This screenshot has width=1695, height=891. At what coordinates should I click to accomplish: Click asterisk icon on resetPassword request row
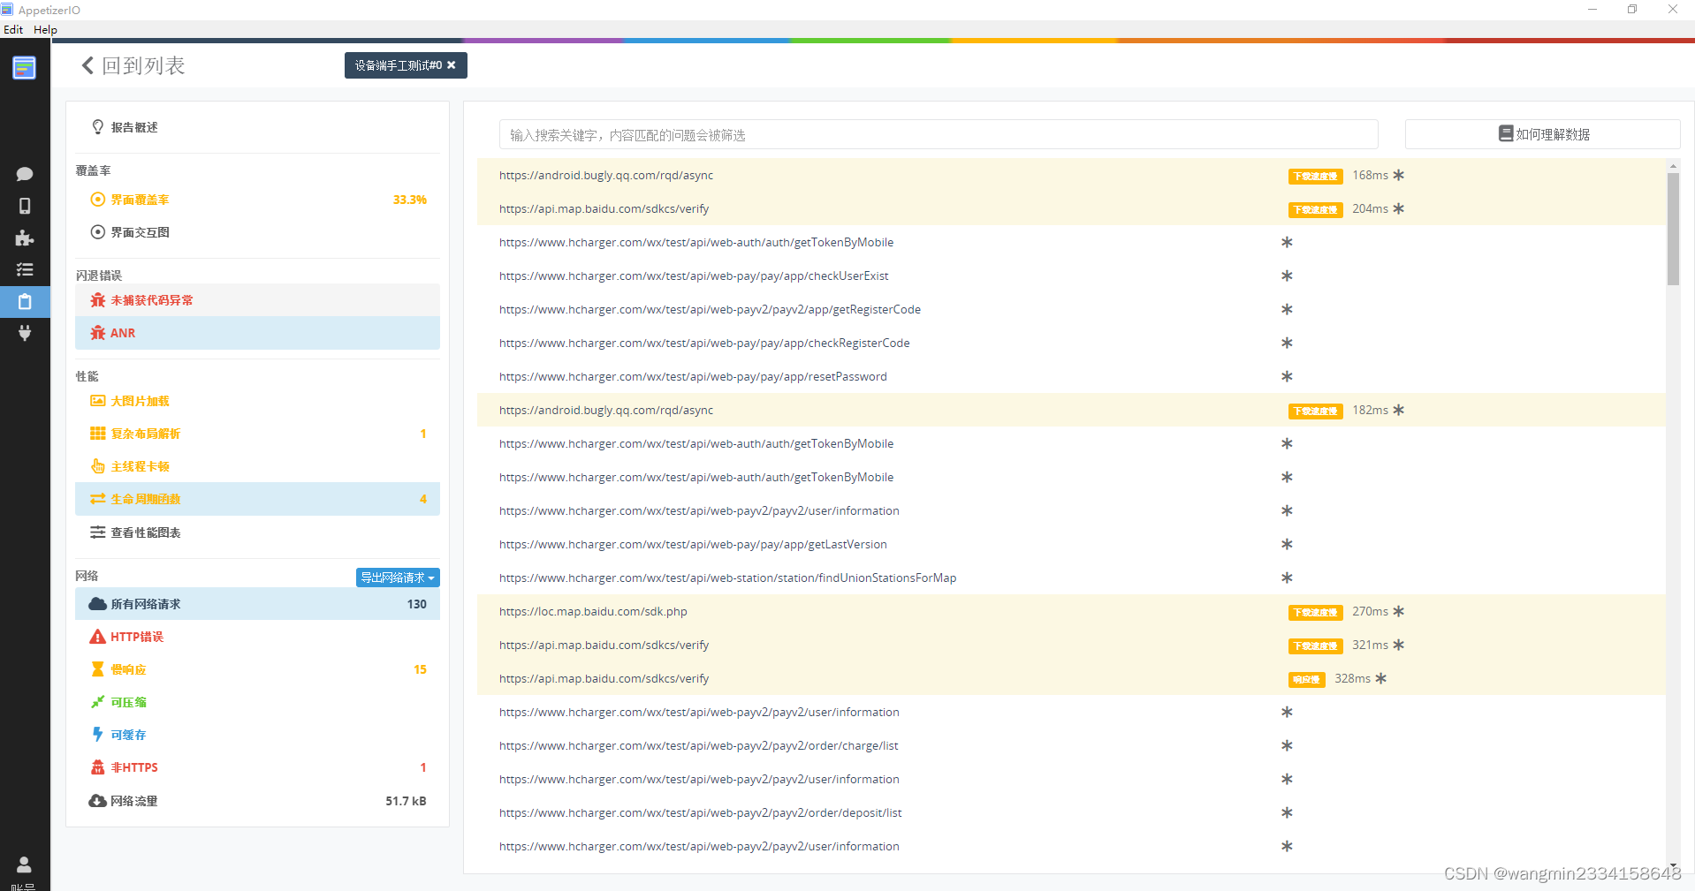1287,376
